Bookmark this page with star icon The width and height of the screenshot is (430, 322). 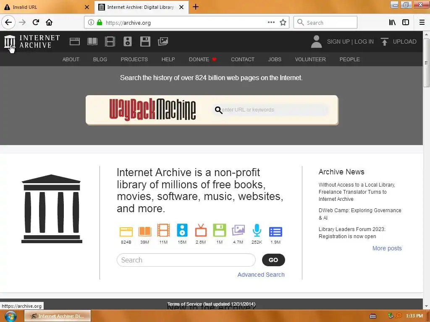(x=283, y=23)
